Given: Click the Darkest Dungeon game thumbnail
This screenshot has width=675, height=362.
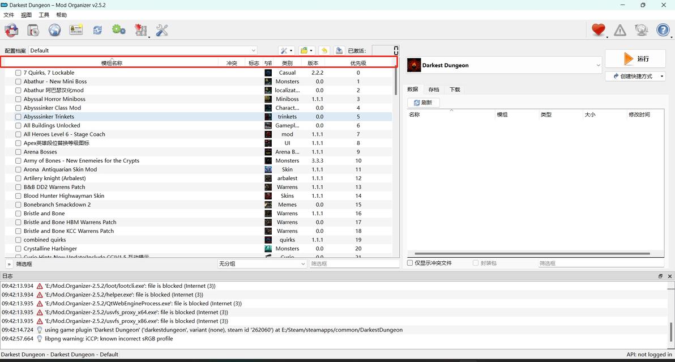Looking at the screenshot, I should (414, 65).
